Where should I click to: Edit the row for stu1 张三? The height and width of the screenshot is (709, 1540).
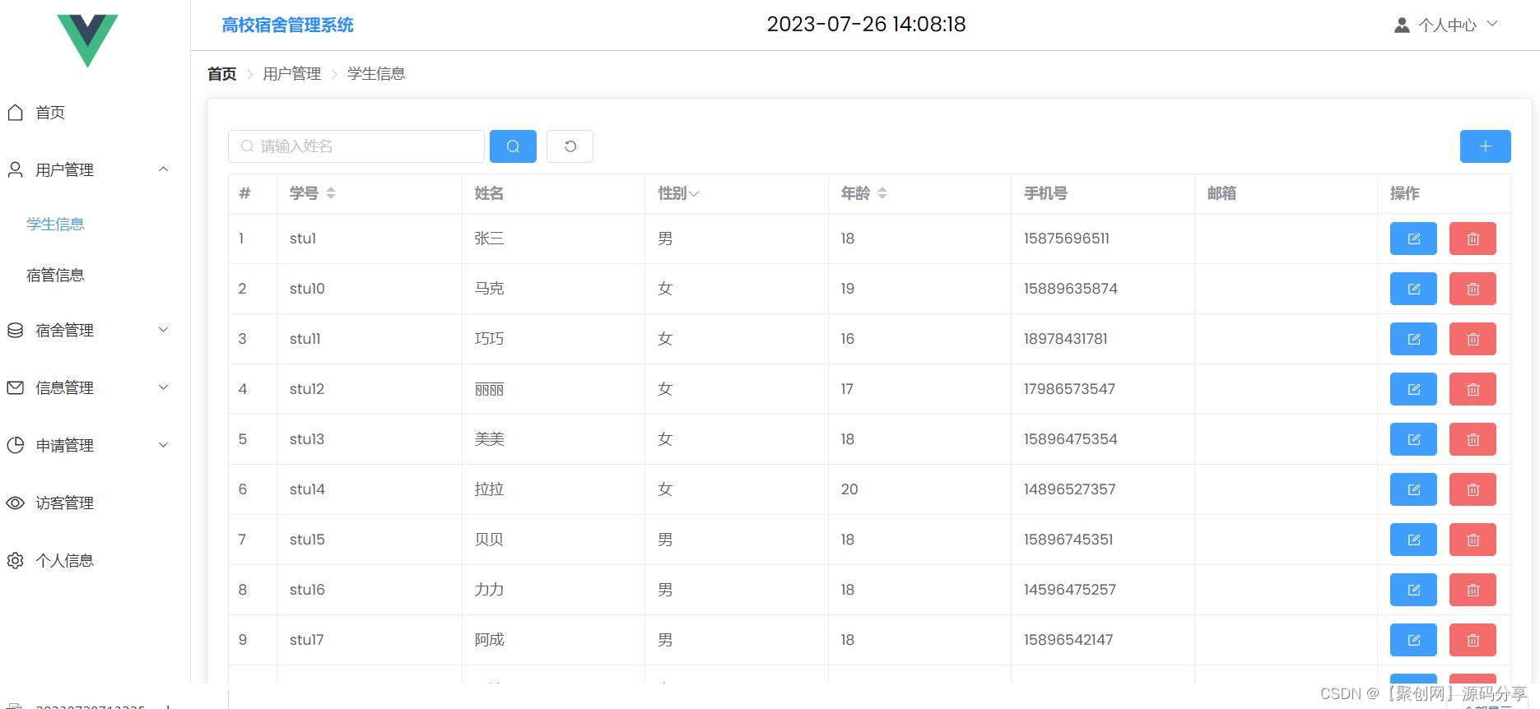(1413, 239)
